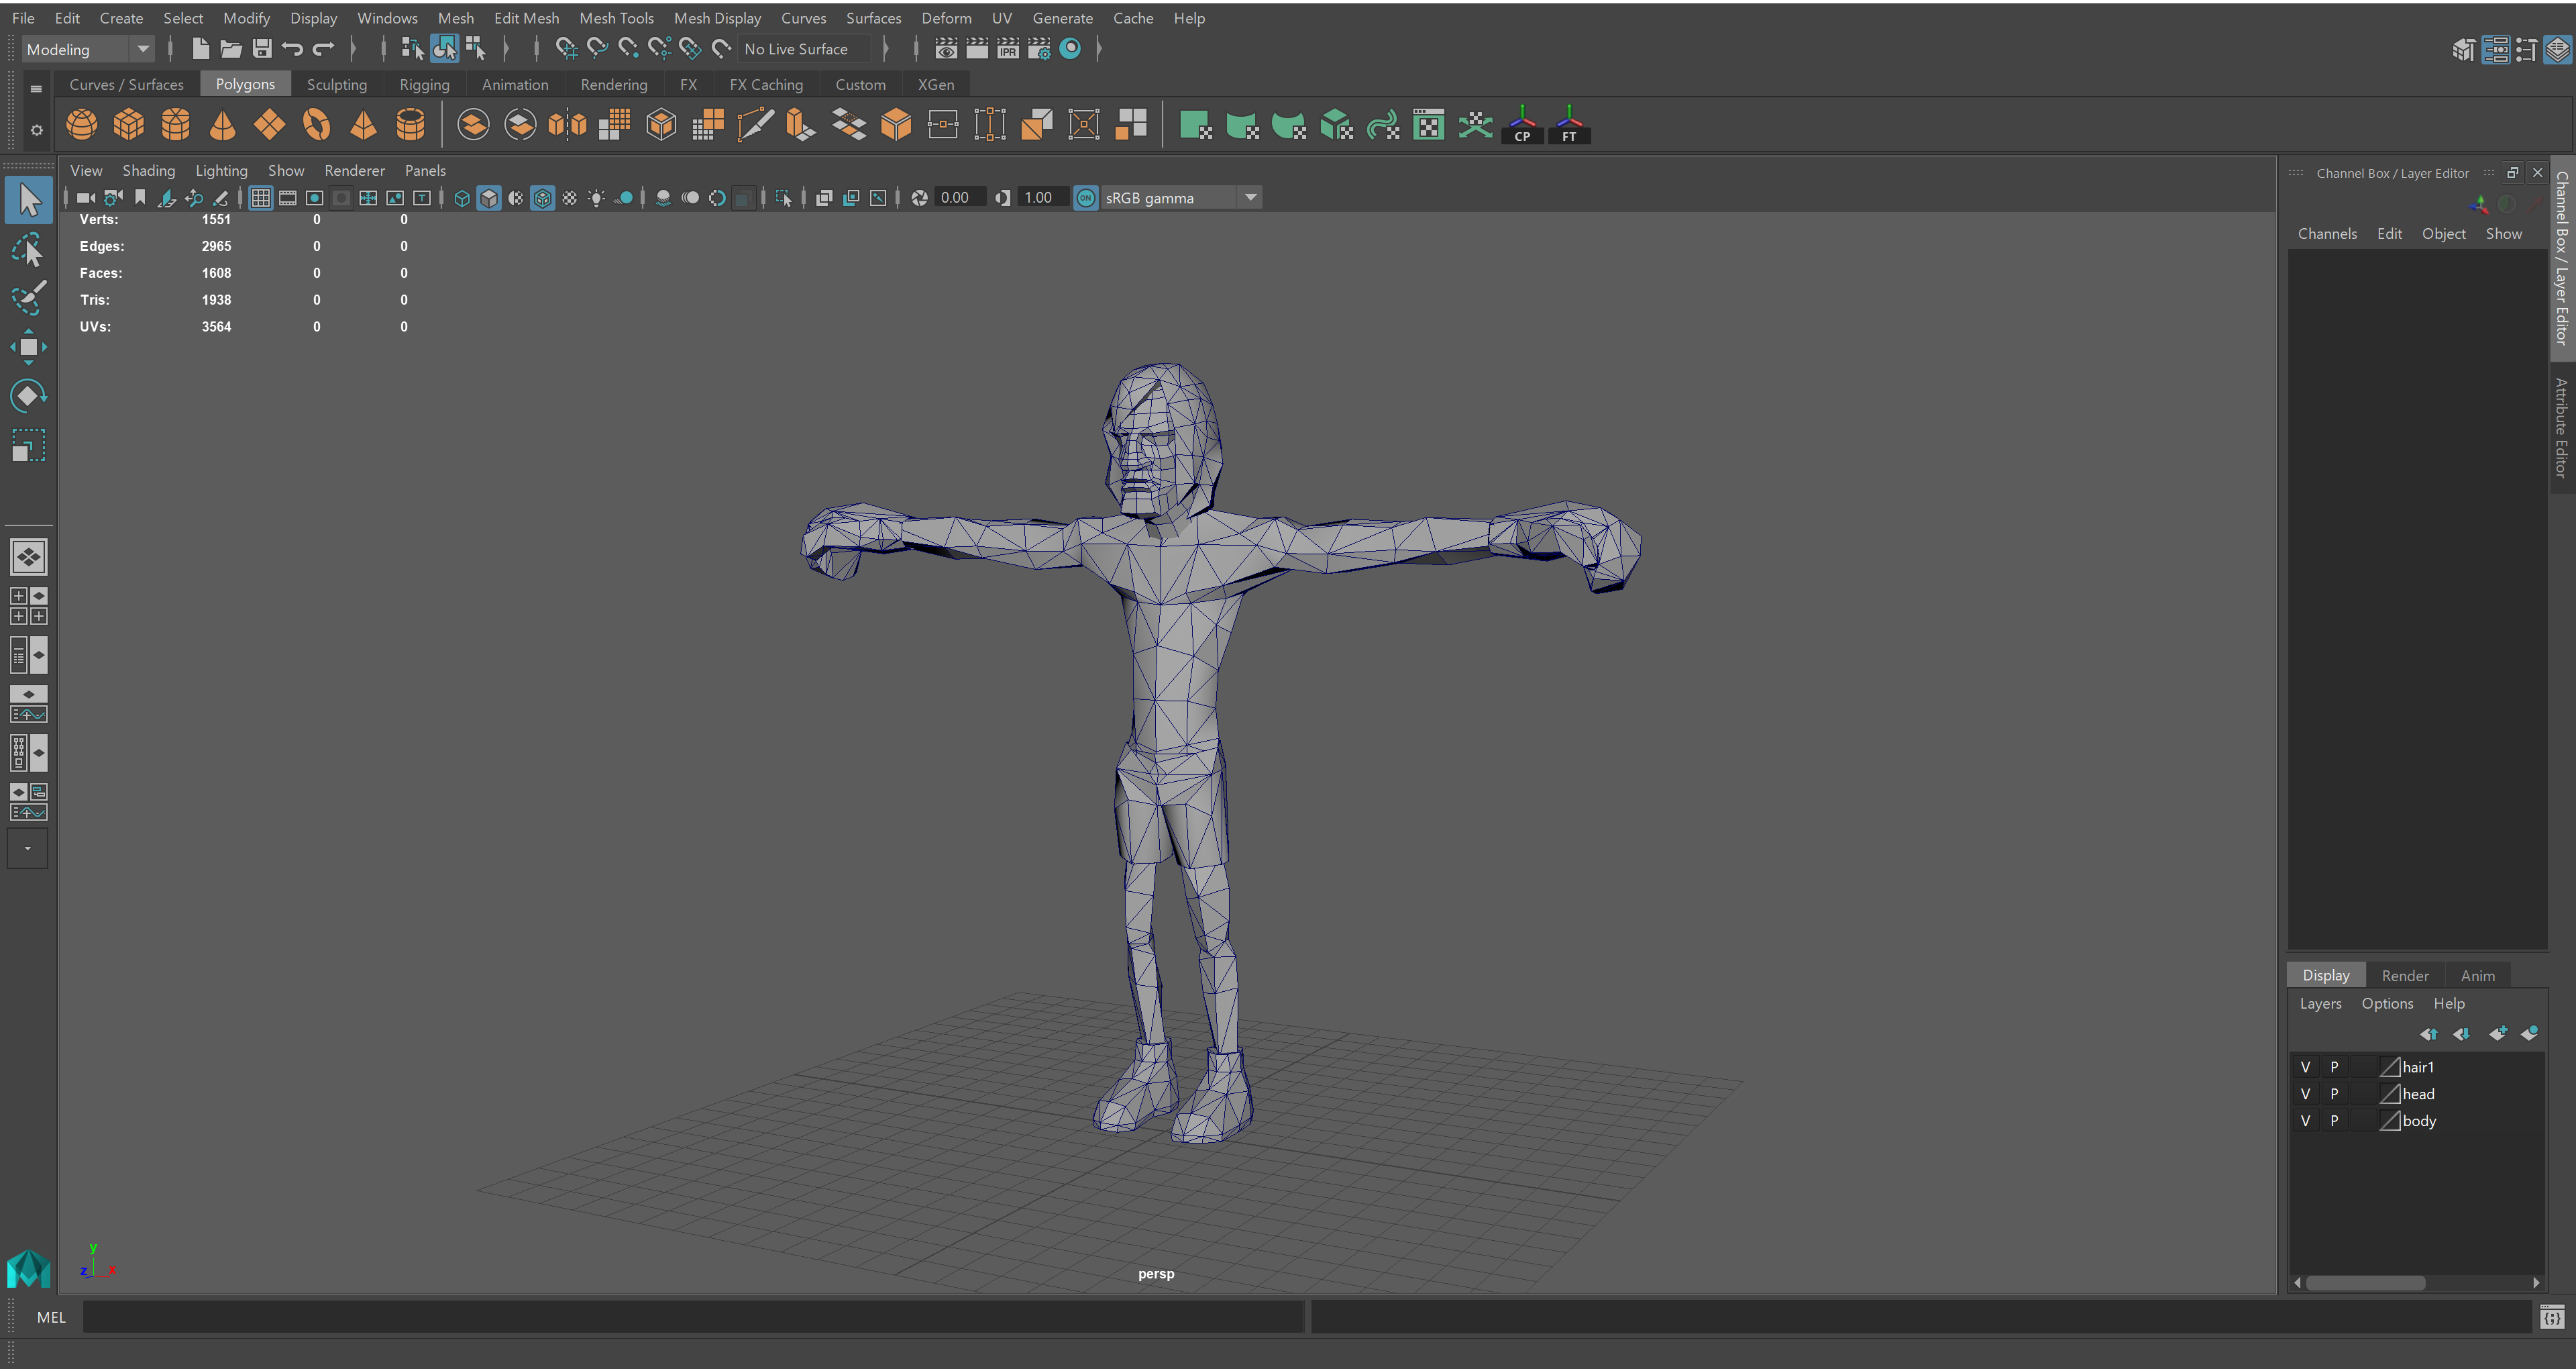This screenshot has width=2576, height=1369.
Task: Click create new layer icon in Layer Editor
Action: (2497, 1033)
